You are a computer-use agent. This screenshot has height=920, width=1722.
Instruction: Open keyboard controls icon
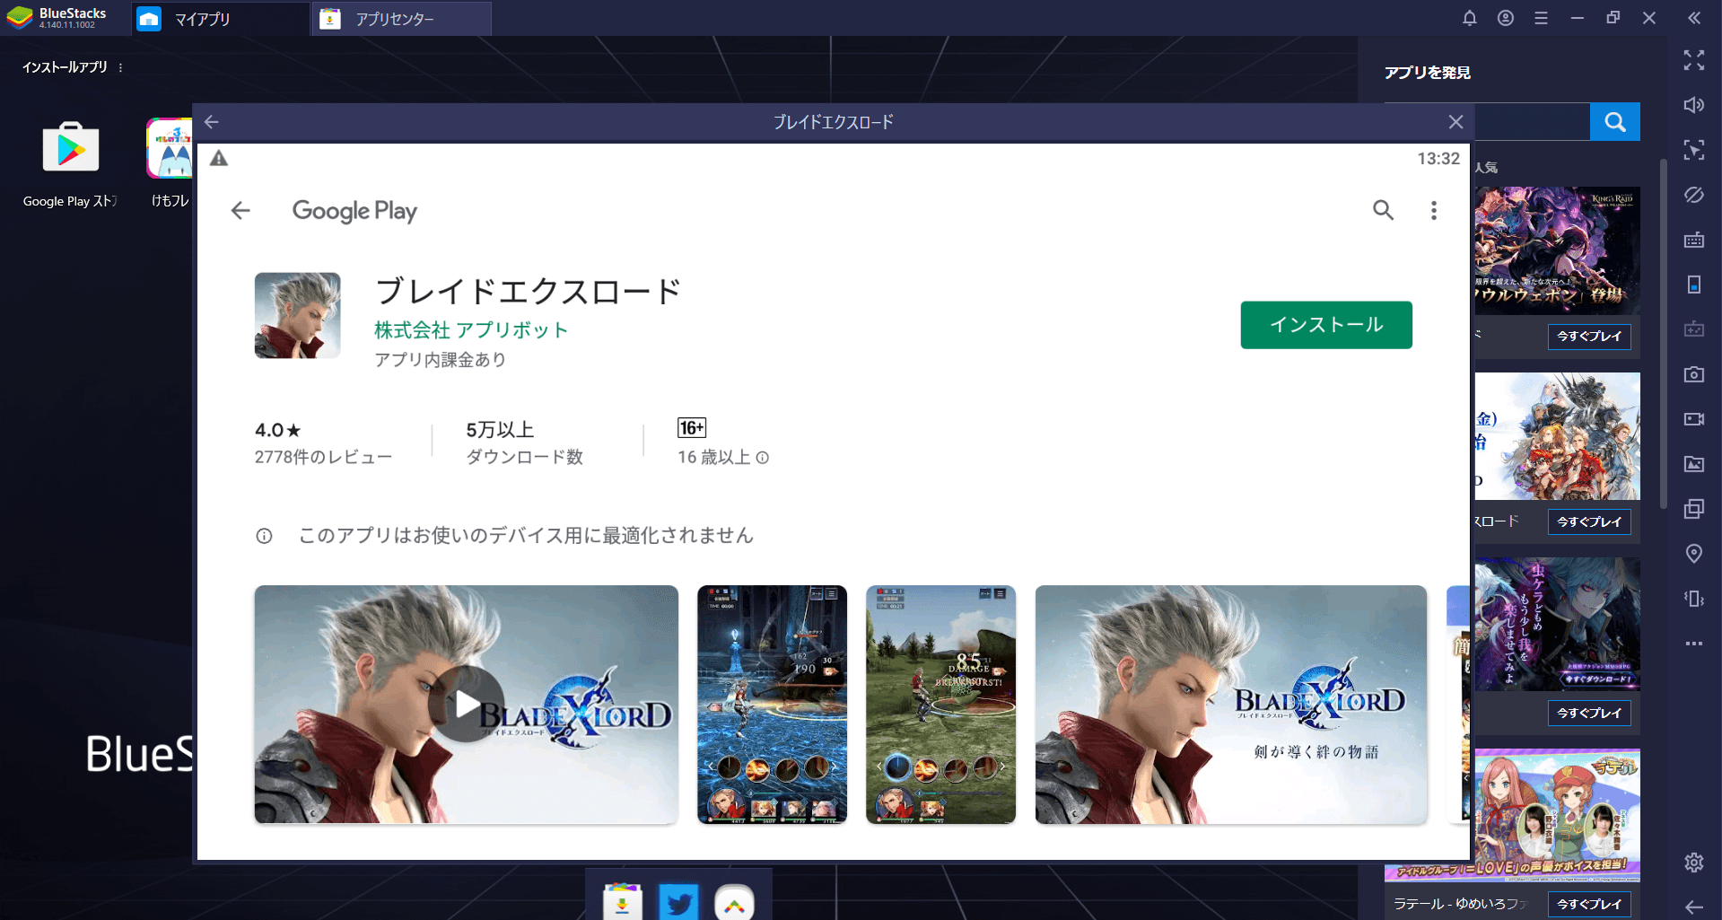click(x=1694, y=240)
